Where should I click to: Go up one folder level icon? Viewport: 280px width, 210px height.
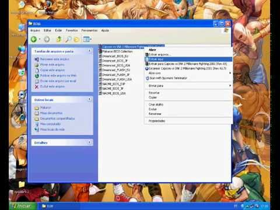point(59,39)
